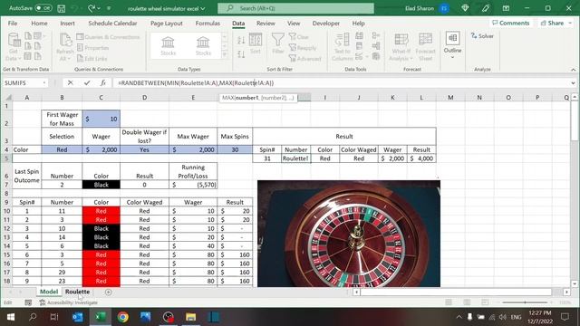Click the Search box in title bar

coord(295,8)
